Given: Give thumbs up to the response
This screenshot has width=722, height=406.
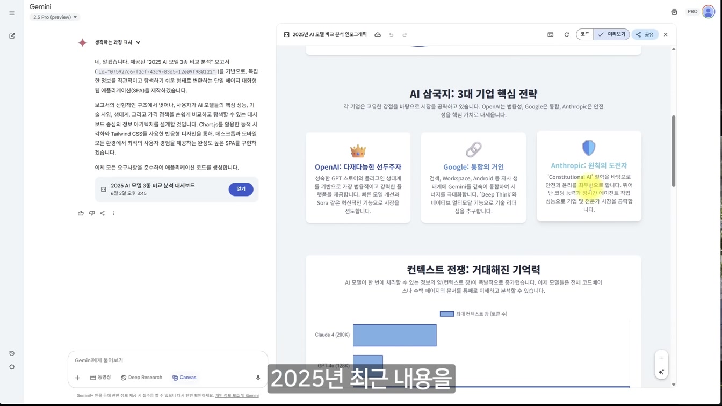Looking at the screenshot, I should [81, 213].
